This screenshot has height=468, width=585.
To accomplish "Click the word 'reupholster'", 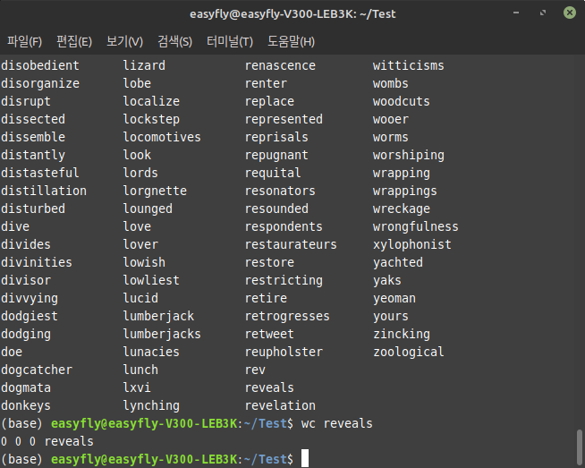I will [x=284, y=353].
